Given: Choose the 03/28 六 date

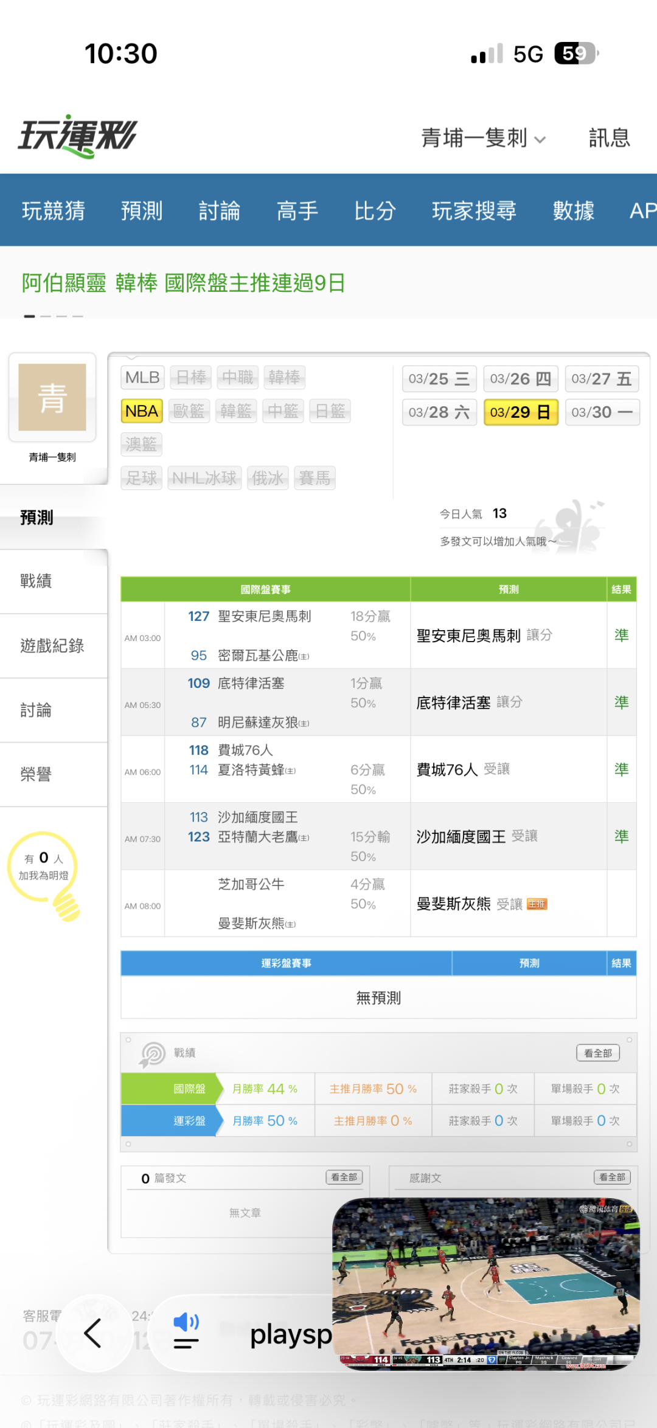Looking at the screenshot, I should [439, 412].
